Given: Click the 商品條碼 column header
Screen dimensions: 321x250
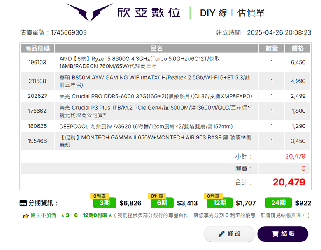Looking at the screenshot, I should point(37,48).
